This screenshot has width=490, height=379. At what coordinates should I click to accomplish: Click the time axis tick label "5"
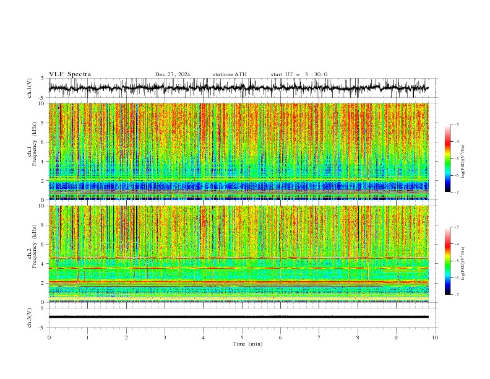click(x=242, y=338)
